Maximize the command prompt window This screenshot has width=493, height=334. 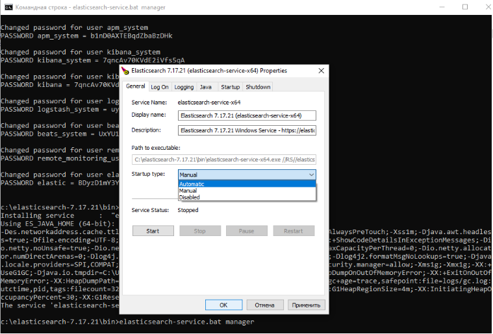[464, 7]
